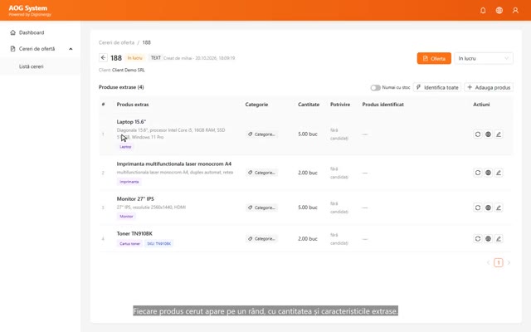This screenshot has height=332, width=531.
Task: Click Identifica toate button
Action: tap(437, 87)
